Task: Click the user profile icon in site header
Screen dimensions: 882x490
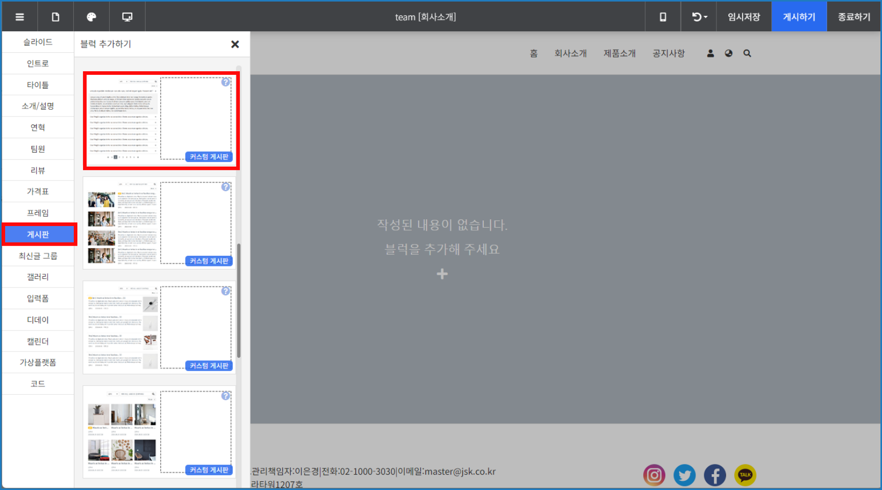Action: click(710, 53)
